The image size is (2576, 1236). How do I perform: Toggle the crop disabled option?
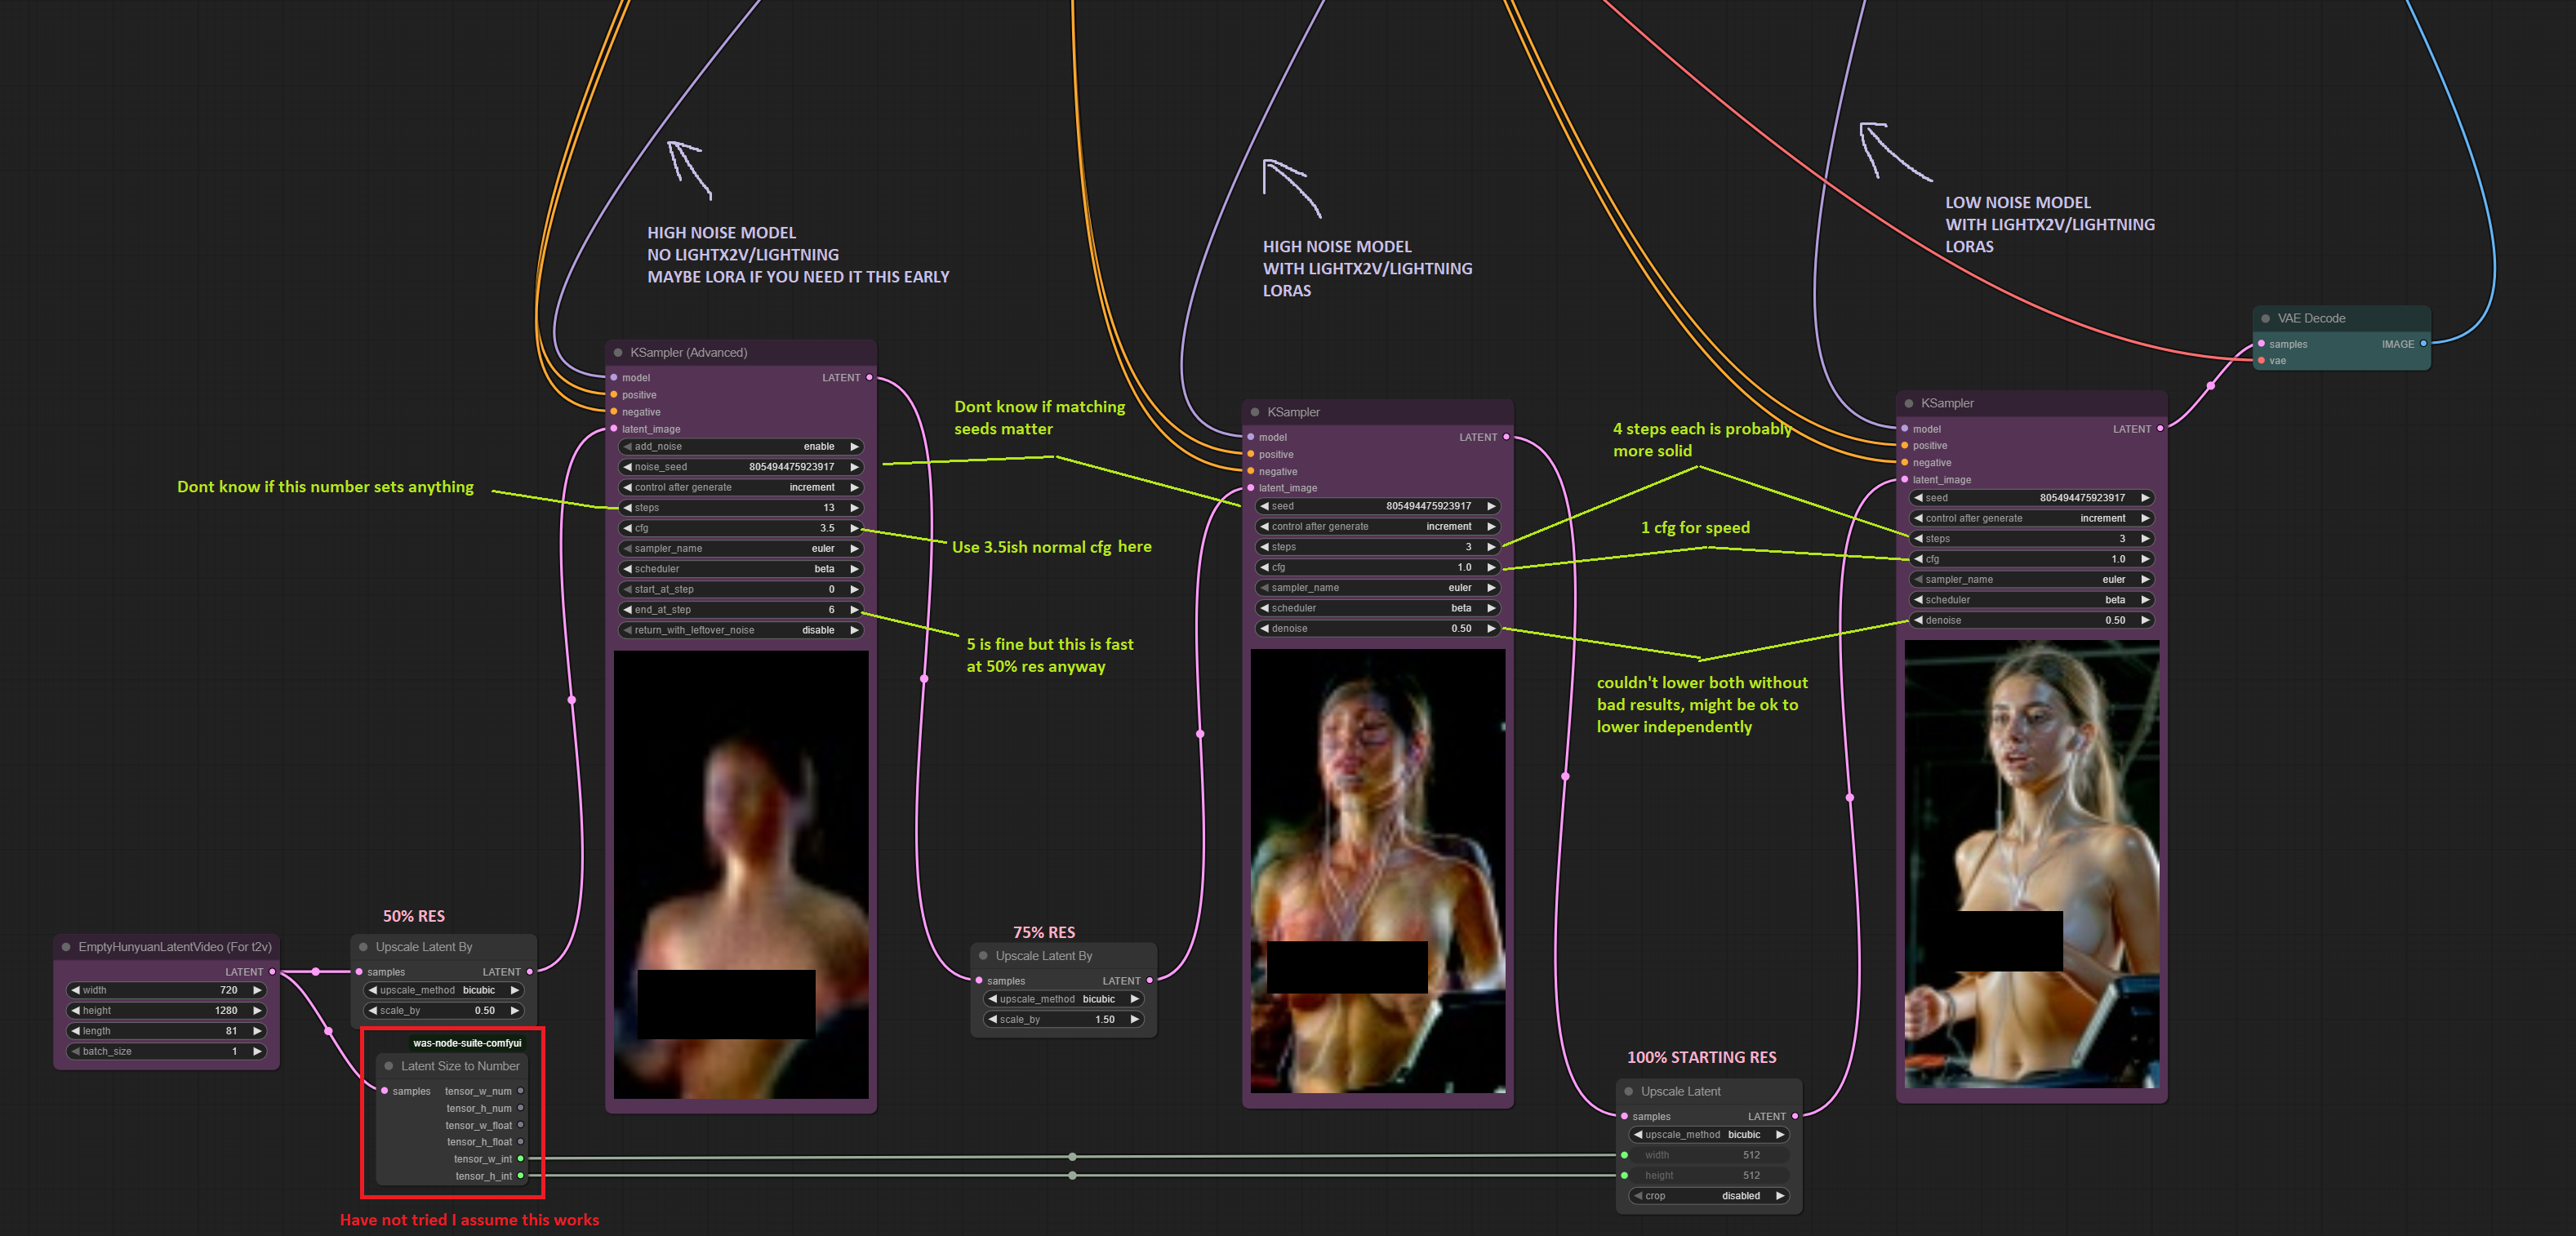click(x=1708, y=1196)
